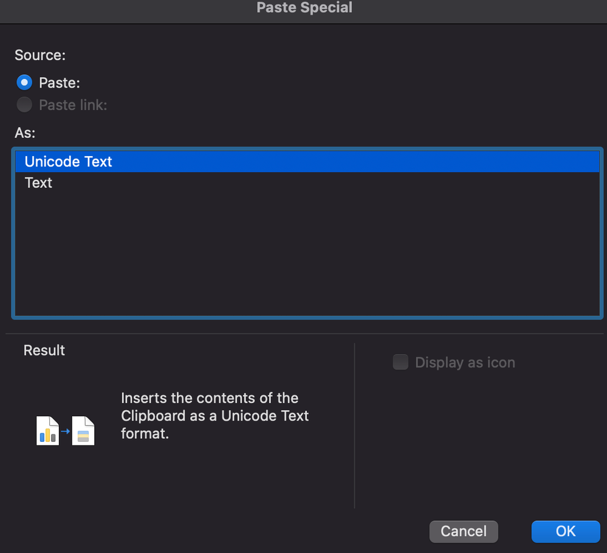Click the Source: label
Viewport: 607px width, 553px height.
tap(40, 55)
